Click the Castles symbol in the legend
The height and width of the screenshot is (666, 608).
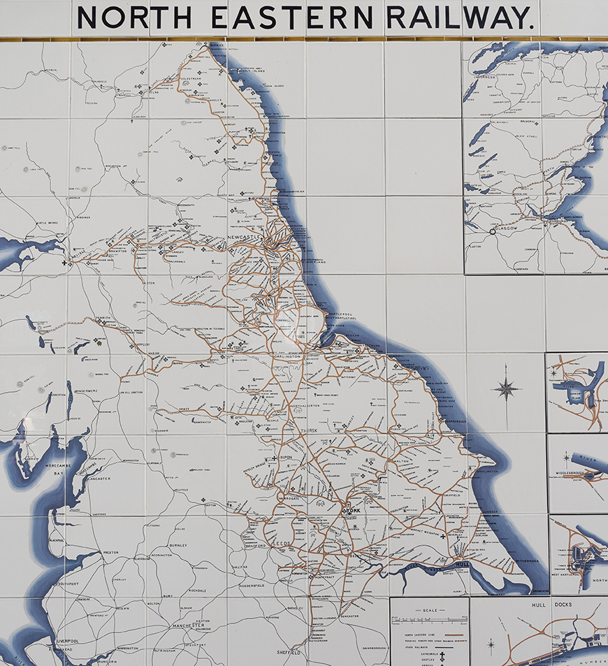pyautogui.click(x=442, y=659)
